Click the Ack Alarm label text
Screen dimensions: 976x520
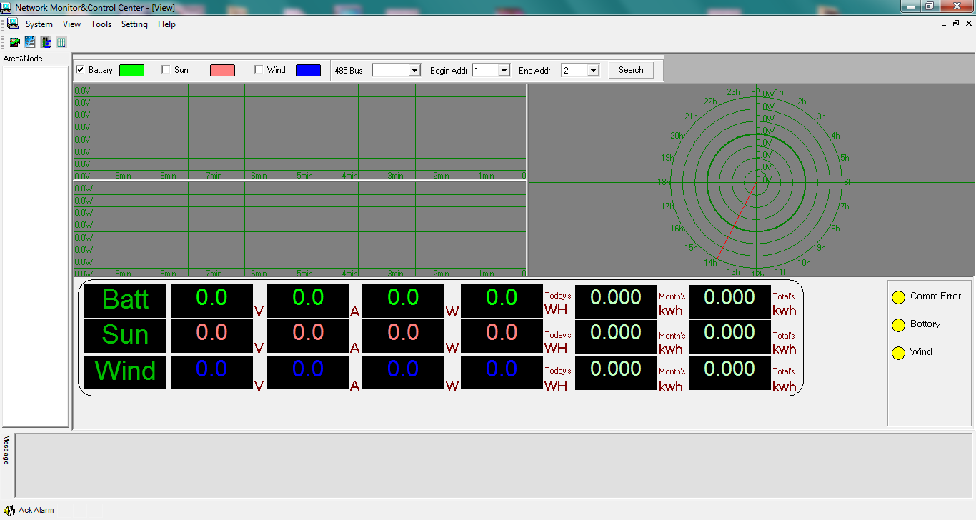tap(35, 510)
